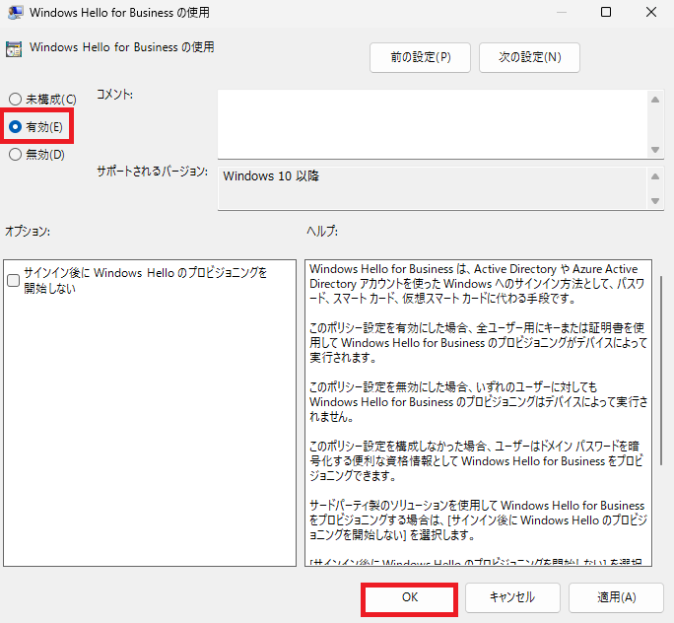Click the Windows 10 以降 text
This screenshot has height=623, width=674.
[271, 175]
